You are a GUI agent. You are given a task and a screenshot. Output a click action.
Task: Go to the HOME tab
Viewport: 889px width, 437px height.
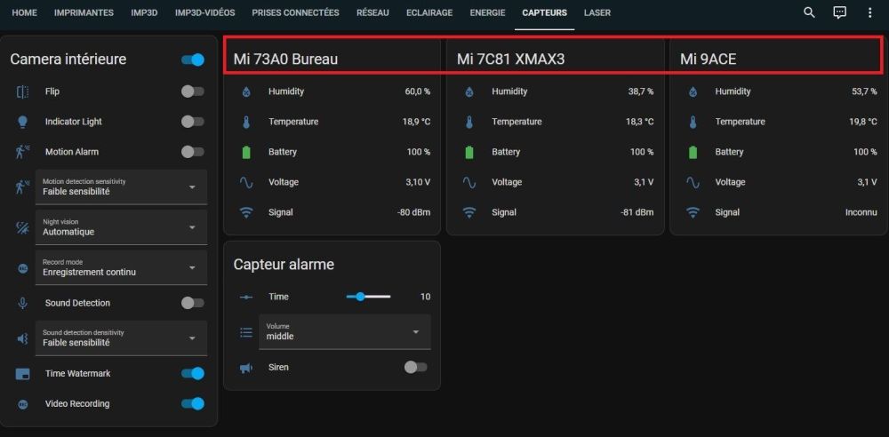(24, 12)
